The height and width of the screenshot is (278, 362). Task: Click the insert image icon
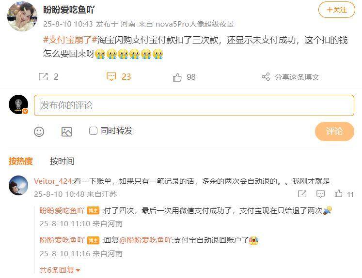66,132
